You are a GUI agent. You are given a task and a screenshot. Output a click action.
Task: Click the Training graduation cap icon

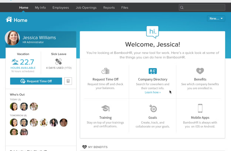coord(105,108)
